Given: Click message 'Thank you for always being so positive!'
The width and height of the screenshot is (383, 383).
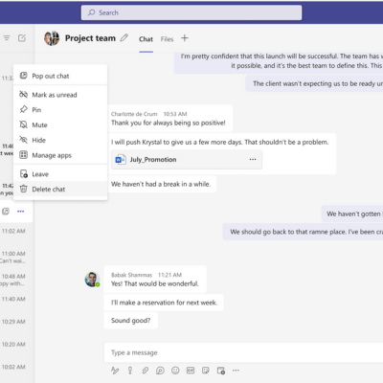Looking at the screenshot, I should pyautogui.click(x=169, y=123).
